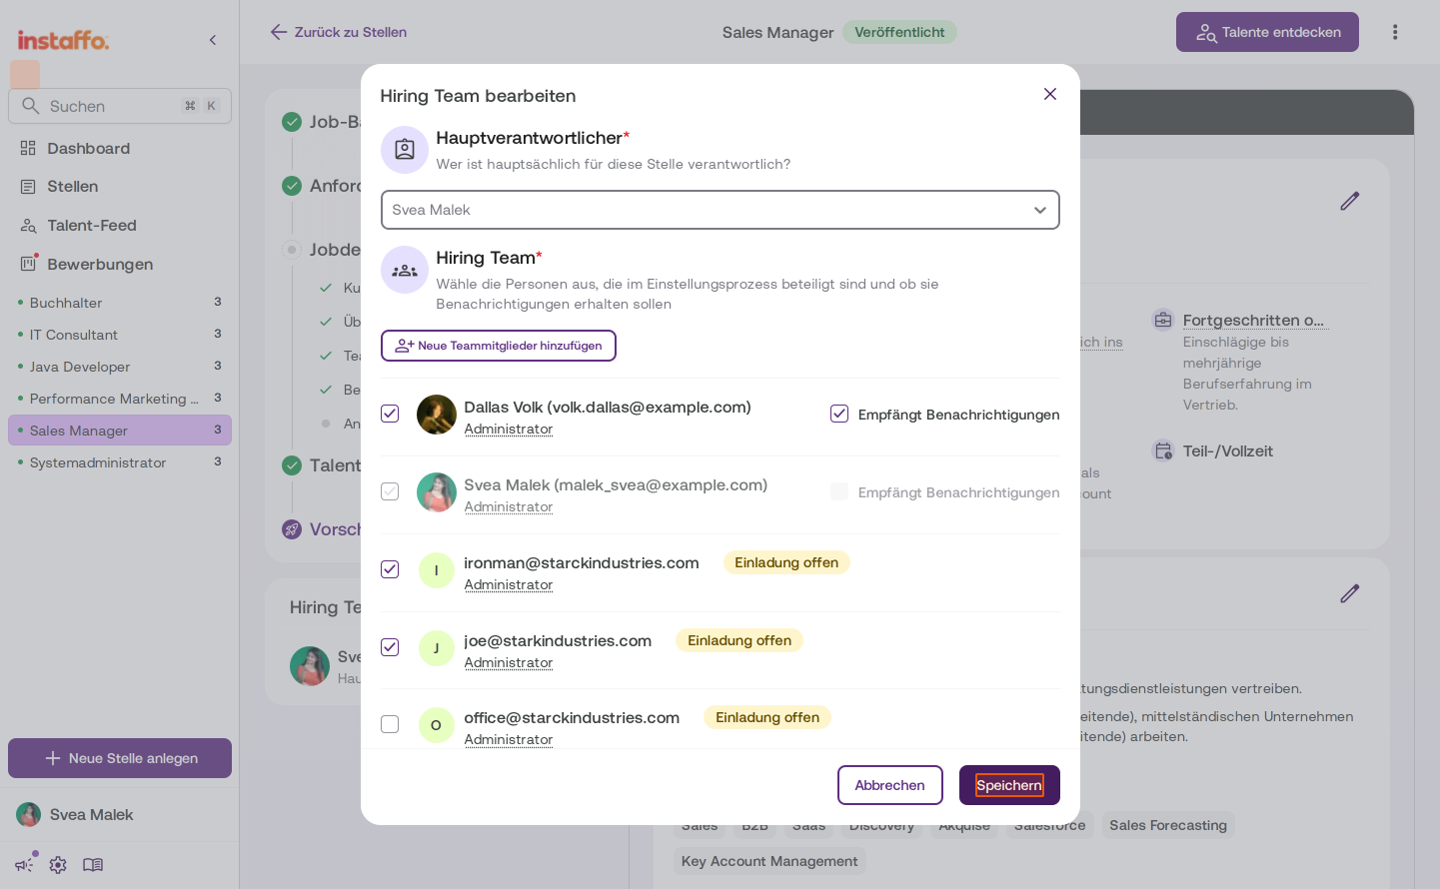Screen dimensions: 1440x889
Task: Click the settings gear icon in sidebar footer
Action: [58, 865]
